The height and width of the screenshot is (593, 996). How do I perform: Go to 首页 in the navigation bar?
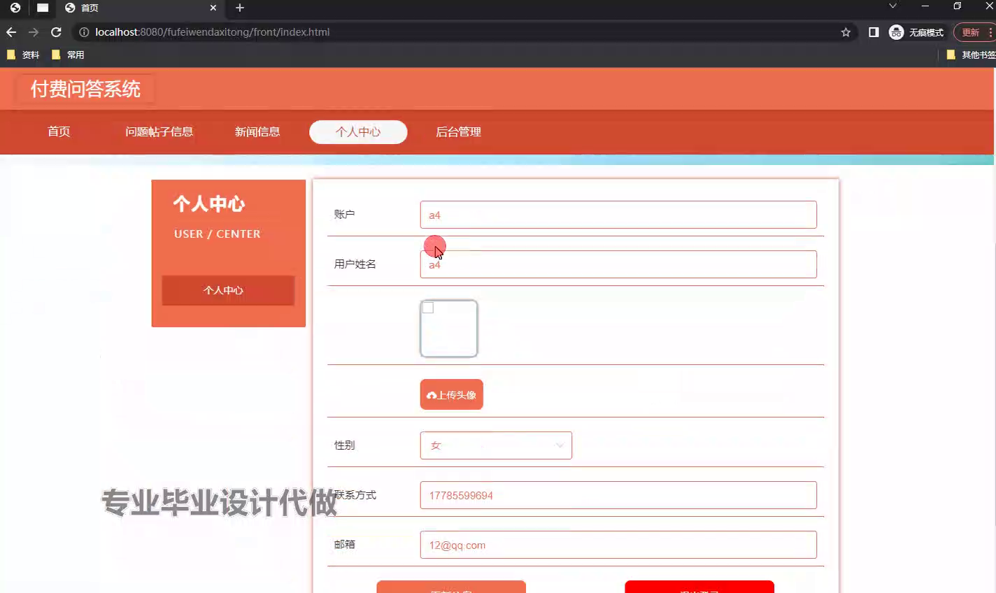[x=59, y=131]
